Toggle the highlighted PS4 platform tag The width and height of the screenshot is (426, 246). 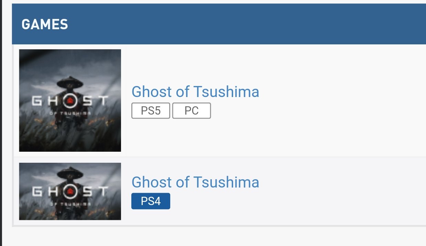[151, 201]
